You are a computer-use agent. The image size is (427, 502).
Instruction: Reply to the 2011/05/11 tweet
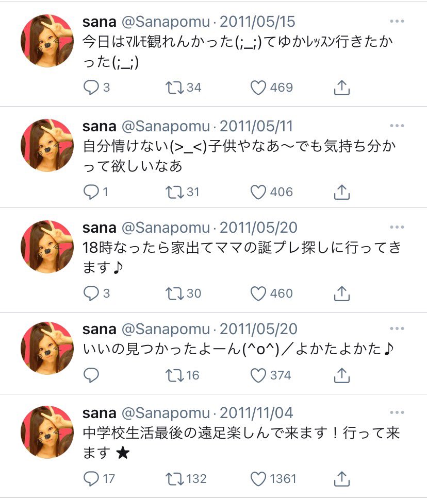[x=91, y=193]
